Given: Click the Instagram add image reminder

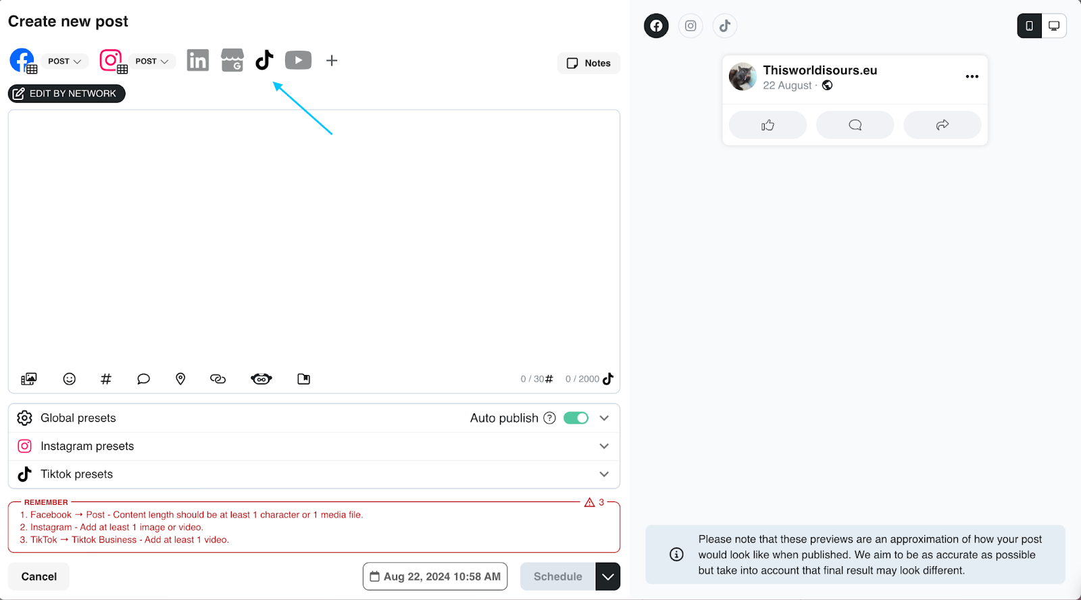Looking at the screenshot, I should tap(111, 527).
